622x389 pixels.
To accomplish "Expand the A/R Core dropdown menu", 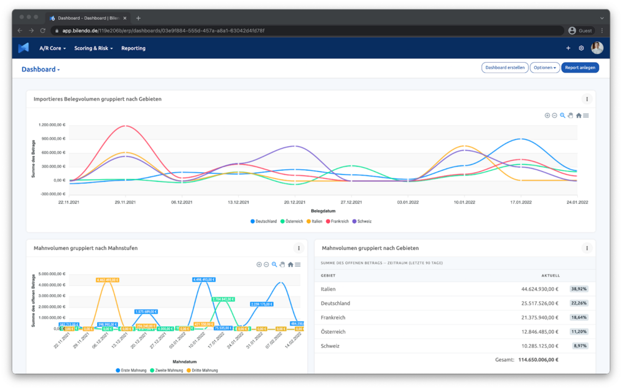I will point(52,48).
